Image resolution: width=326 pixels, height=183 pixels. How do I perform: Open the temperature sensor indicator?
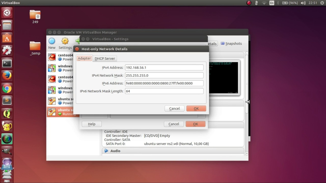257,3
